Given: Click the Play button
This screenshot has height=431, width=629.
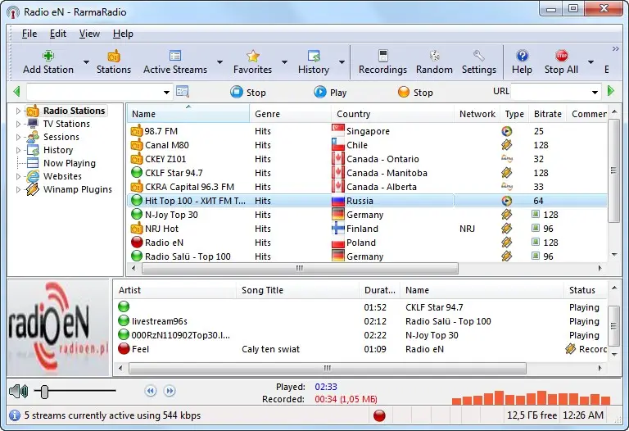Looking at the screenshot, I should click(330, 93).
